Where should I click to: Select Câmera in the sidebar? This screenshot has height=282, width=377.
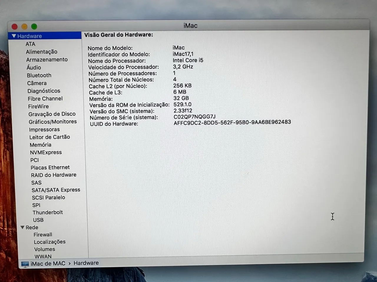[x=37, y=83]
